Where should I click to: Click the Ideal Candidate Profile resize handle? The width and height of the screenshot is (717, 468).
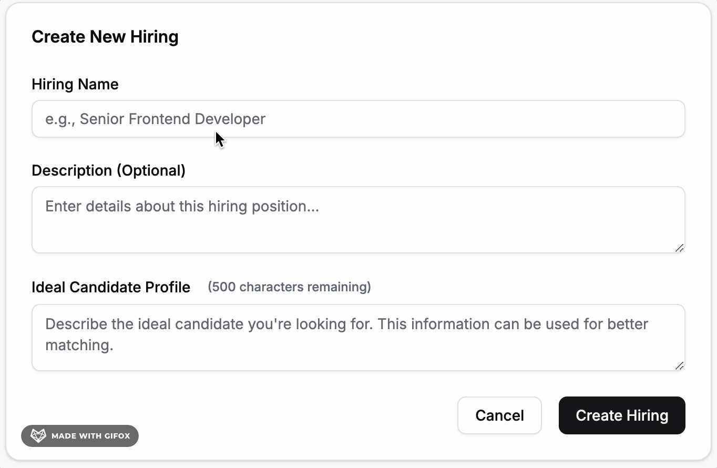click(x=679, y=365)
